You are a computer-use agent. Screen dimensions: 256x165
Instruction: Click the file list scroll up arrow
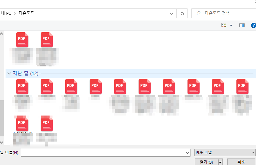[x=2, y=34]
